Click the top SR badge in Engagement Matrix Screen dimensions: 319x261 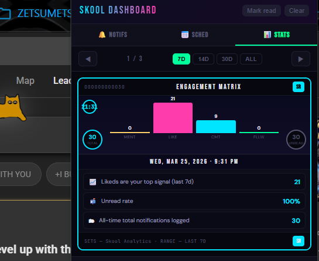click(x=299, y=87)
